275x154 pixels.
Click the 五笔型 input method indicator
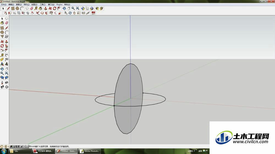pyautogui.click(x=16, y=147)
